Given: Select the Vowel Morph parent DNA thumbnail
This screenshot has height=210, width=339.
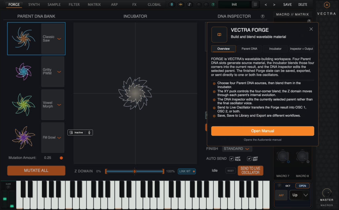Looking at the screenshot, I should pos(24,105).
